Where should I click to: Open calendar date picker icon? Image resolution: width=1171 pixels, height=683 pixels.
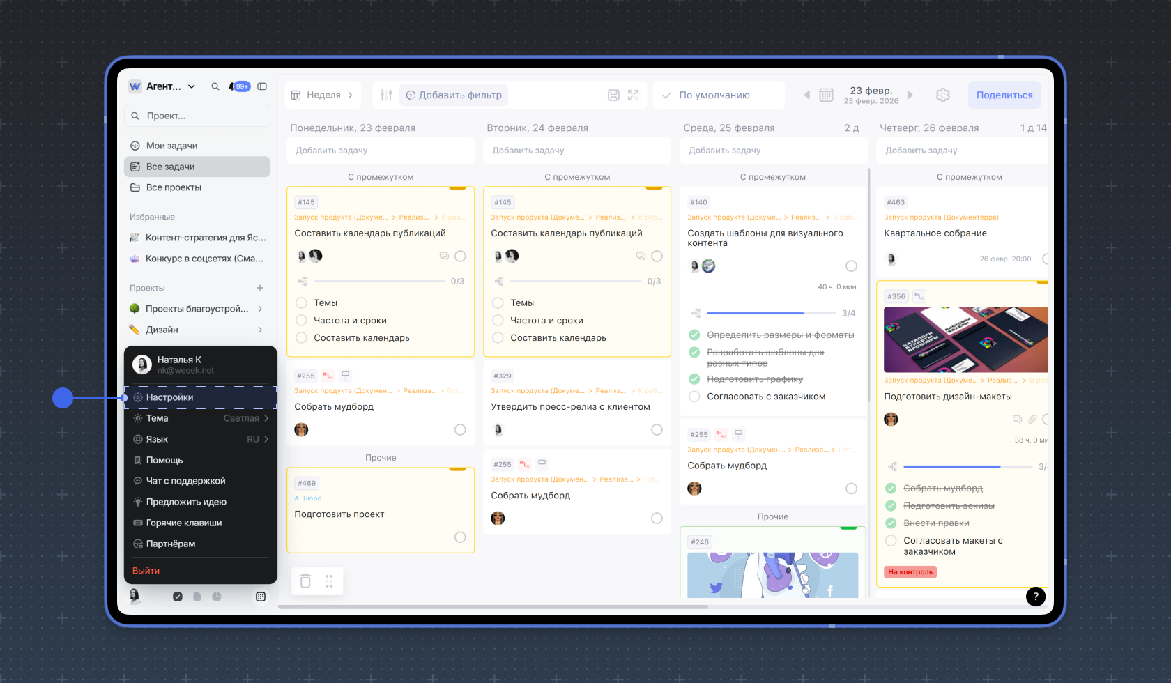pyautogui.click(x=826, y=95)
